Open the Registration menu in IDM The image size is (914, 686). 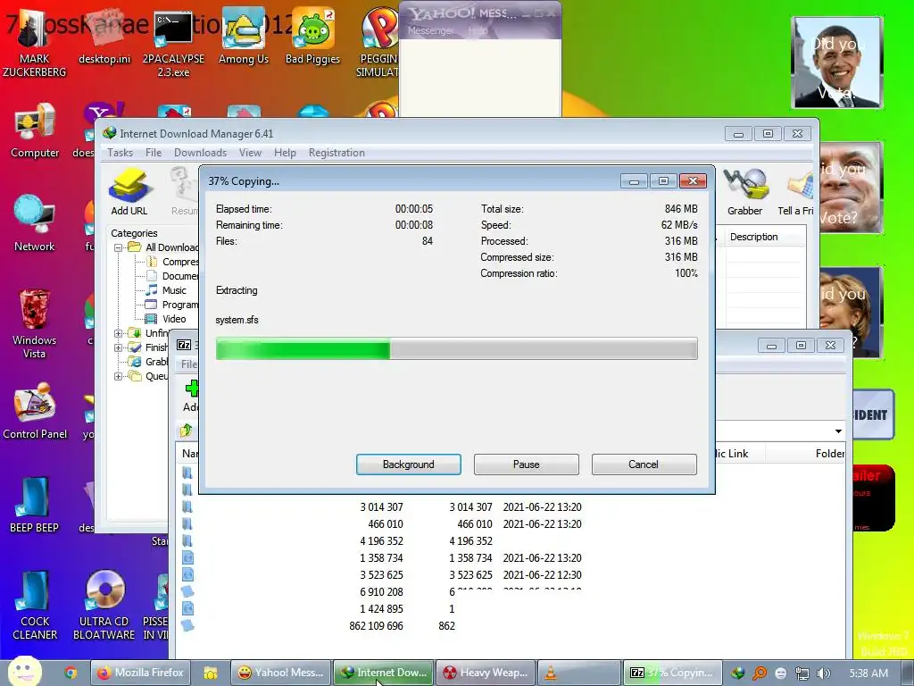[337, 152]
